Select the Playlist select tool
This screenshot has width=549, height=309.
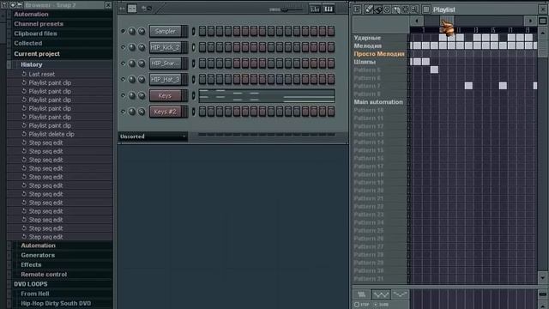click(x=405, y=9)
